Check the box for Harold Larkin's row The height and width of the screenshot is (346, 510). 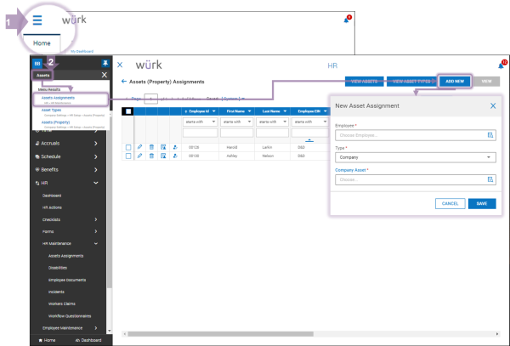128,147
